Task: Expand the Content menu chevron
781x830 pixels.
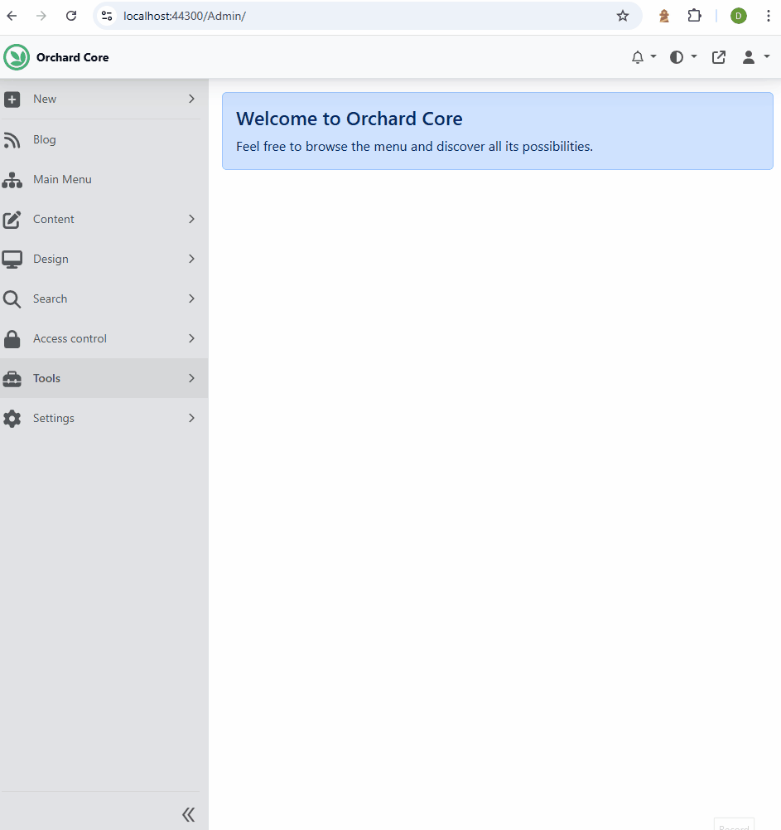Action: click(191, 219)
